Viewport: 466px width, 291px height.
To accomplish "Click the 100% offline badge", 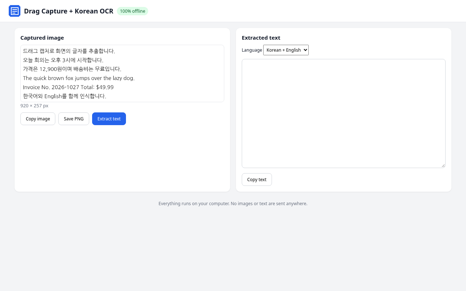I will [133, 11].
